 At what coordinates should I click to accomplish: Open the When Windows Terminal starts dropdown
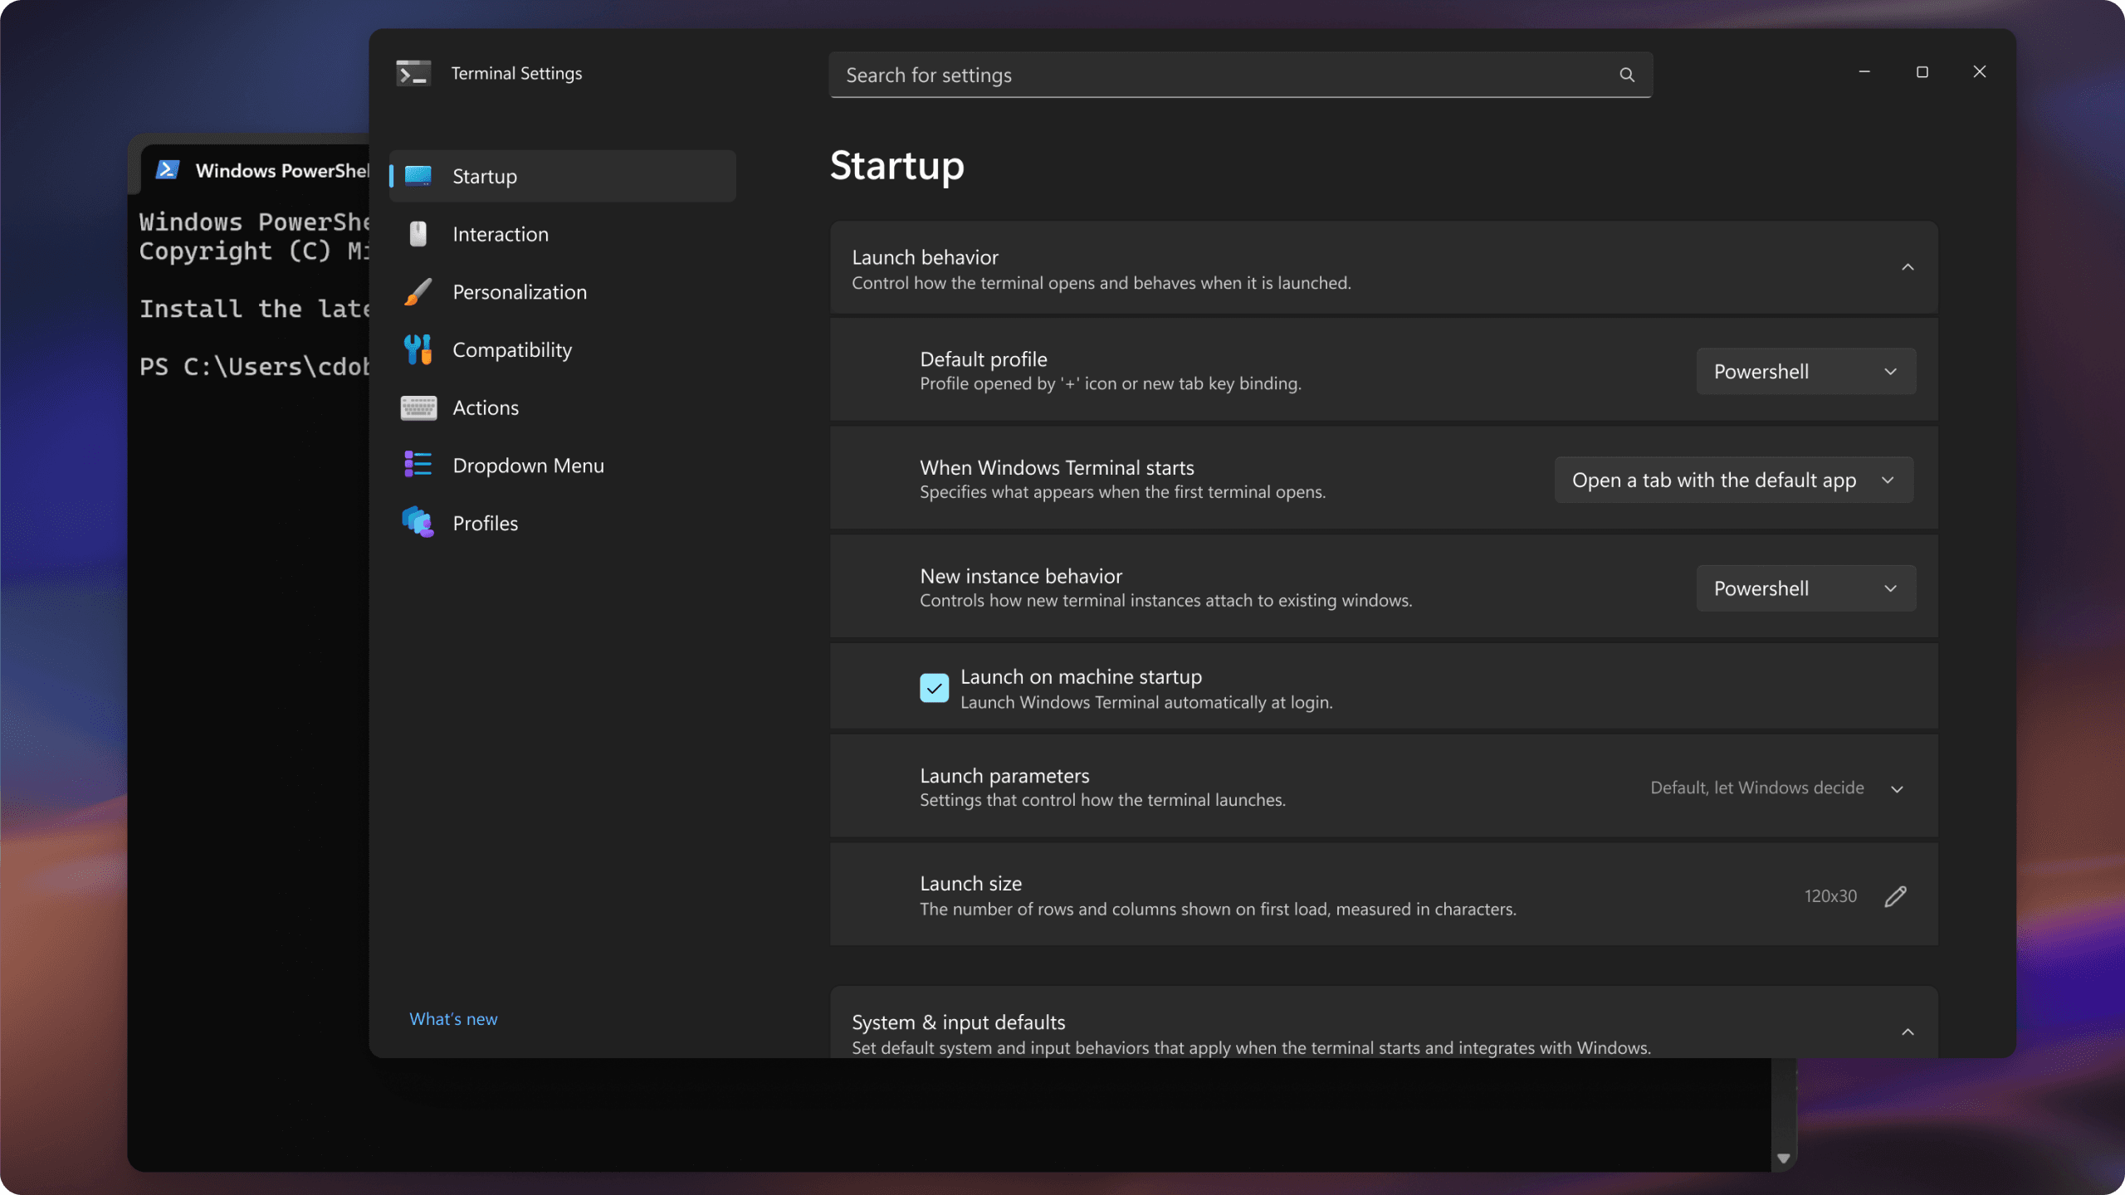[1733, 480]
